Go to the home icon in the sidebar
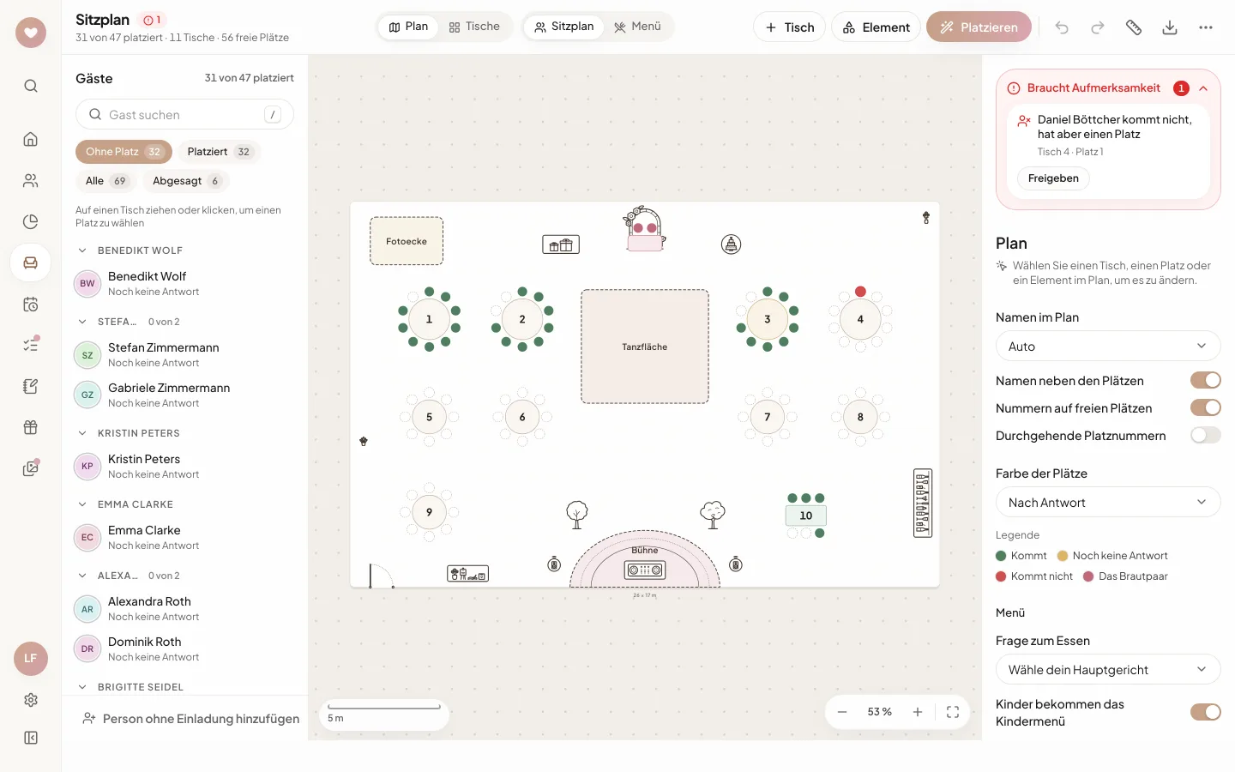 (x=31, y=139)
